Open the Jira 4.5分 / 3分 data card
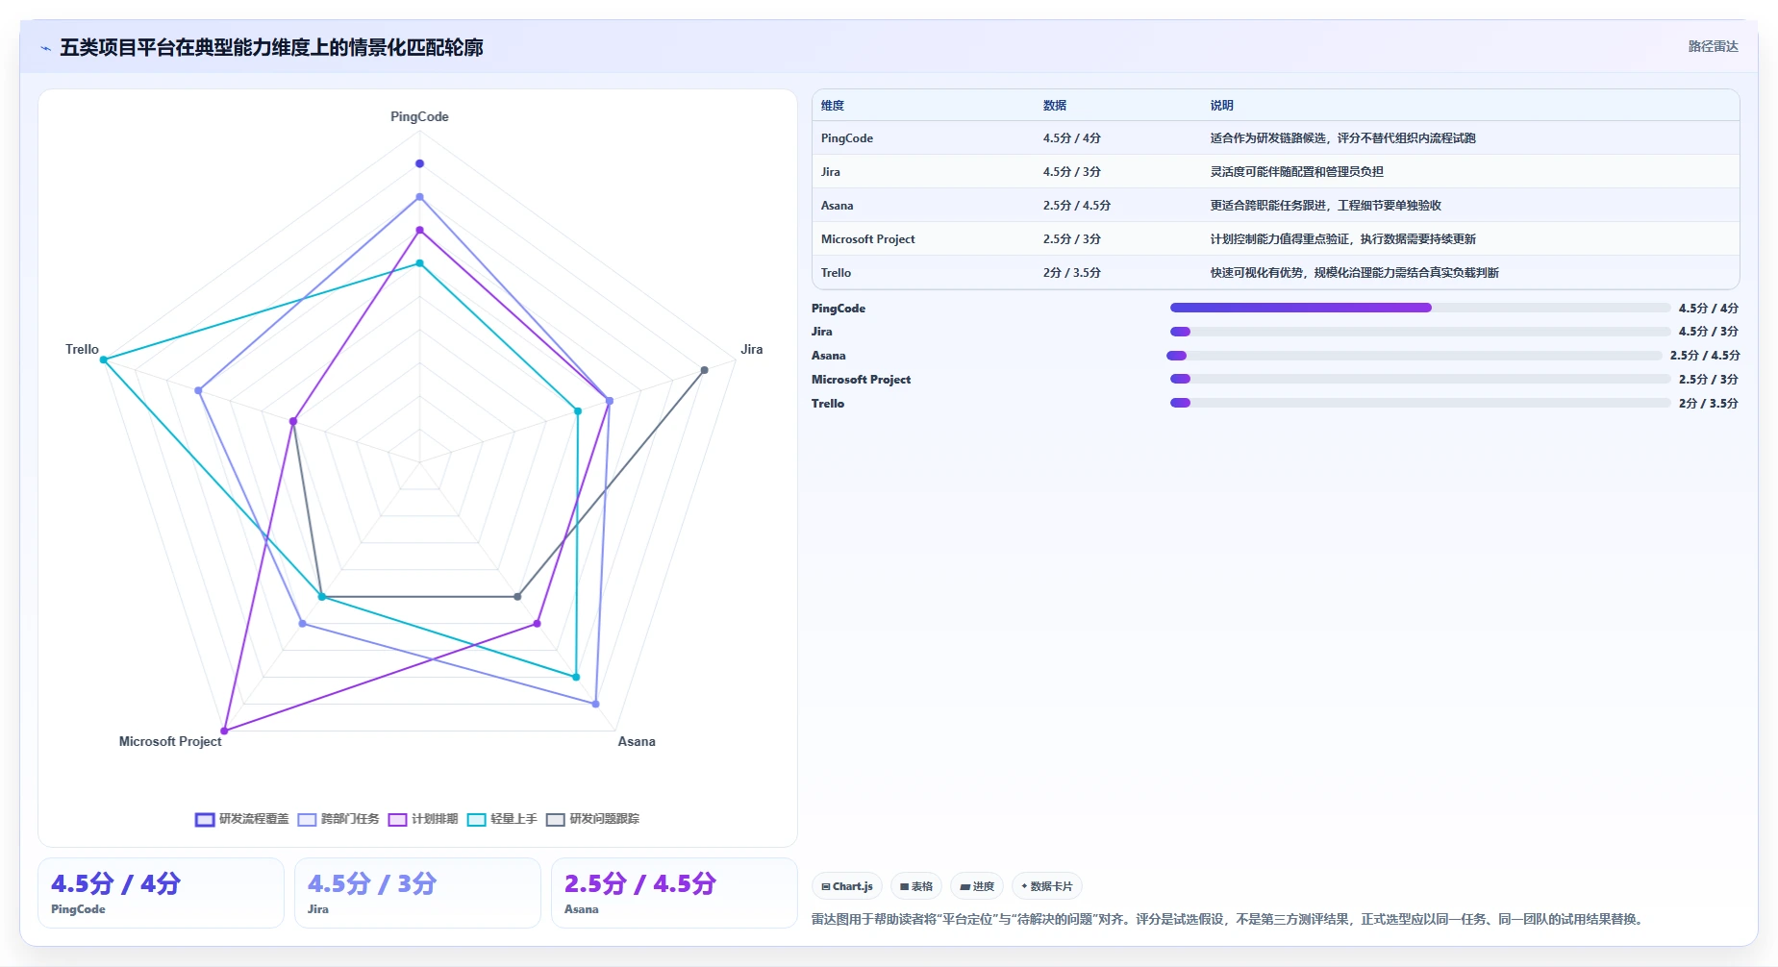Image resolution: width=1778 pixels, height=967 pixels. click(417, 893)
